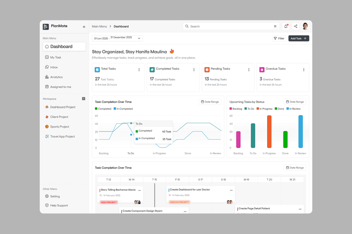Toggle the In Completed legend series
The width and height of the screenshot is (352, 234).
pyautogui.click(x=123, y=109)
